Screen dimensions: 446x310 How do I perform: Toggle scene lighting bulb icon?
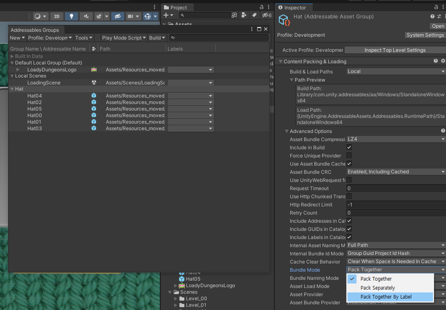72,16
